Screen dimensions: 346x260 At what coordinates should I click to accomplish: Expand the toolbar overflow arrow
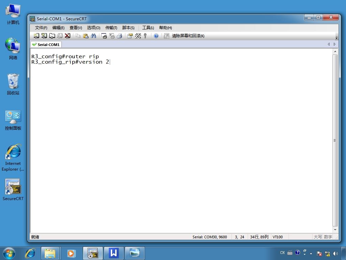point(337,38)
